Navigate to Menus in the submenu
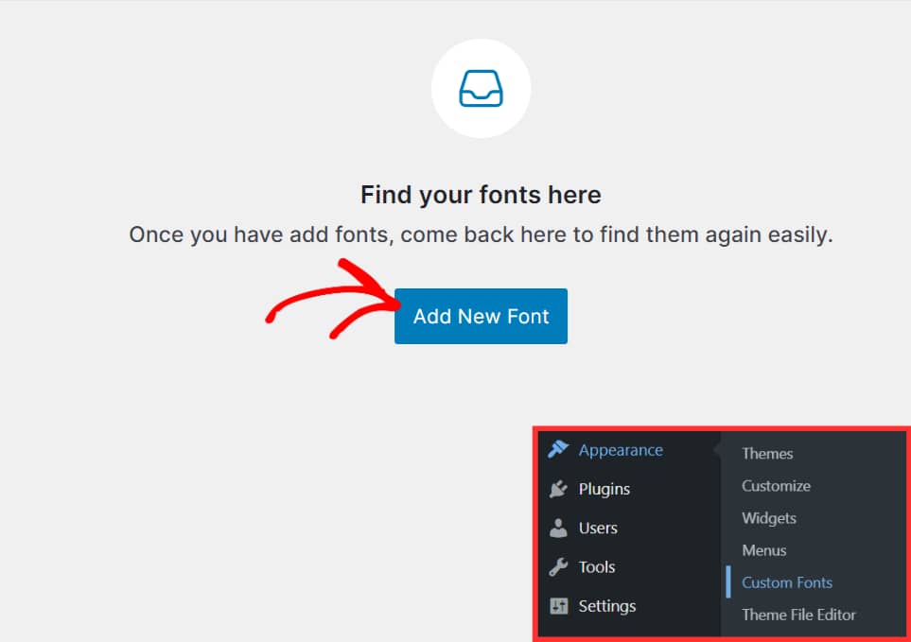The height and width of the screenshot is (642, 911). coord(764,550)
